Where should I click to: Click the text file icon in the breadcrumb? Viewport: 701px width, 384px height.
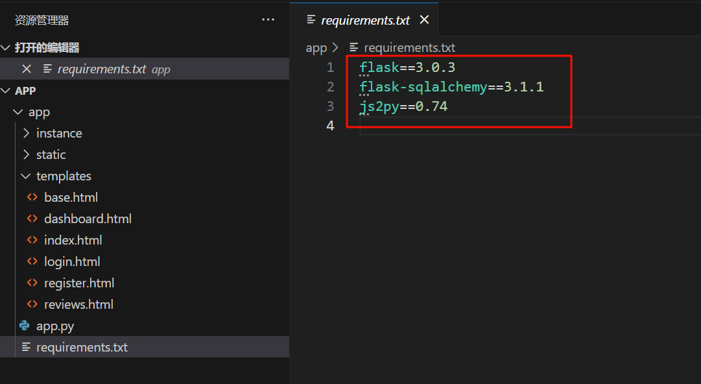354,47
